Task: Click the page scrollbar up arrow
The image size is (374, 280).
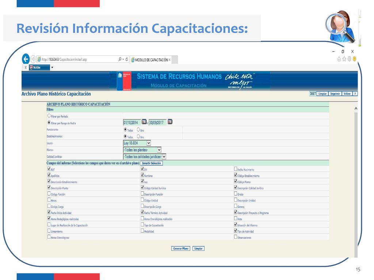Action: pos(356,109)
